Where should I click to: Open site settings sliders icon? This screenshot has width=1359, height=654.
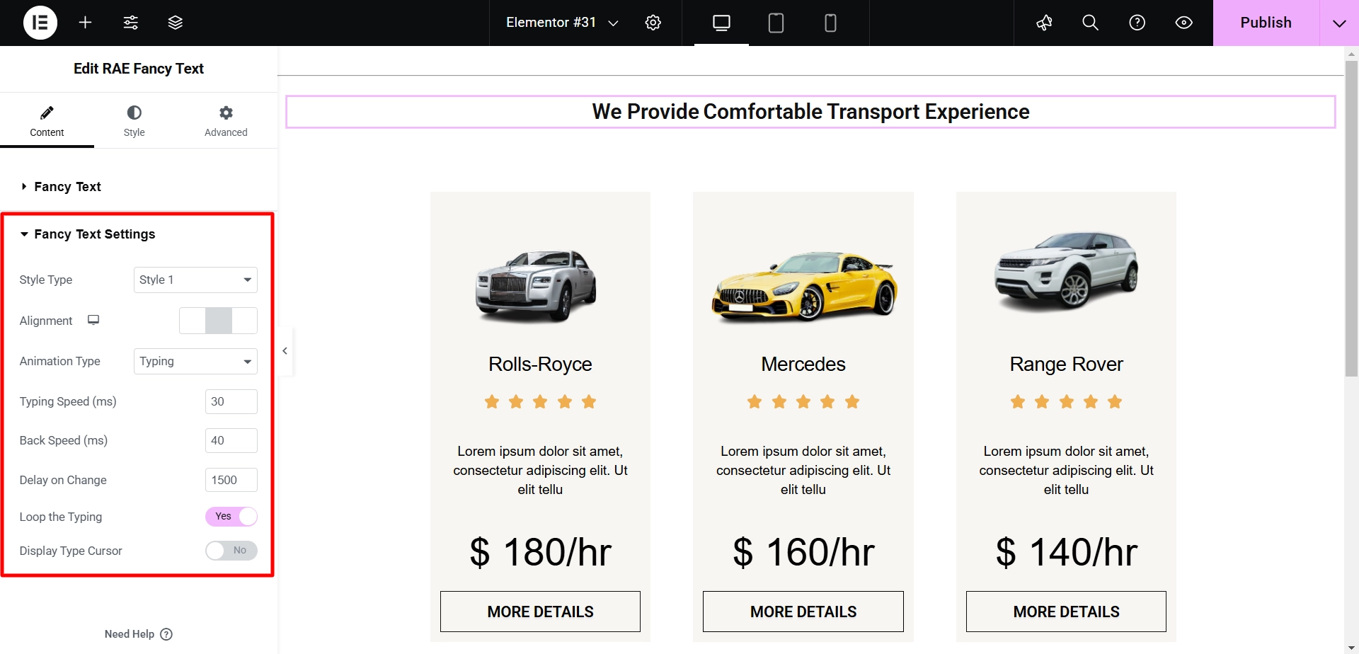point(131,23)
